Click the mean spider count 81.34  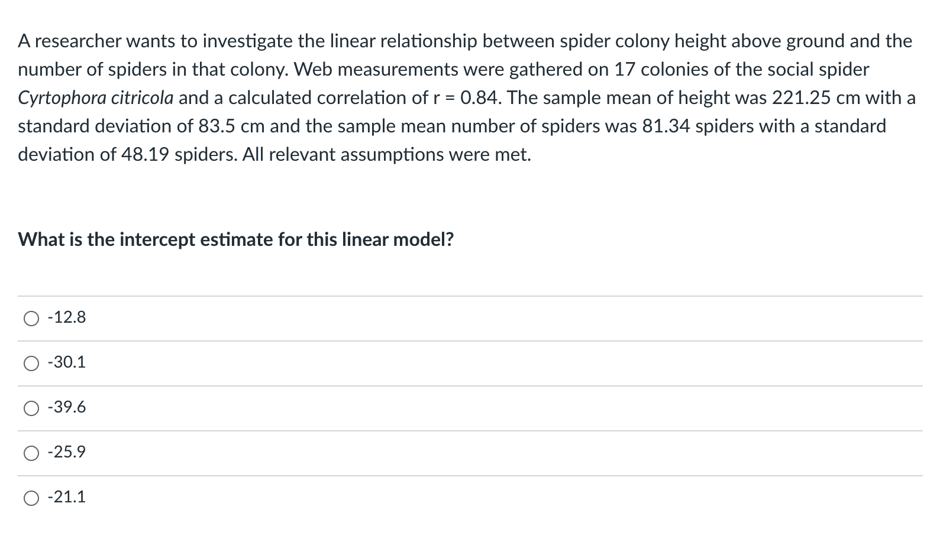(x=666, y=126)
